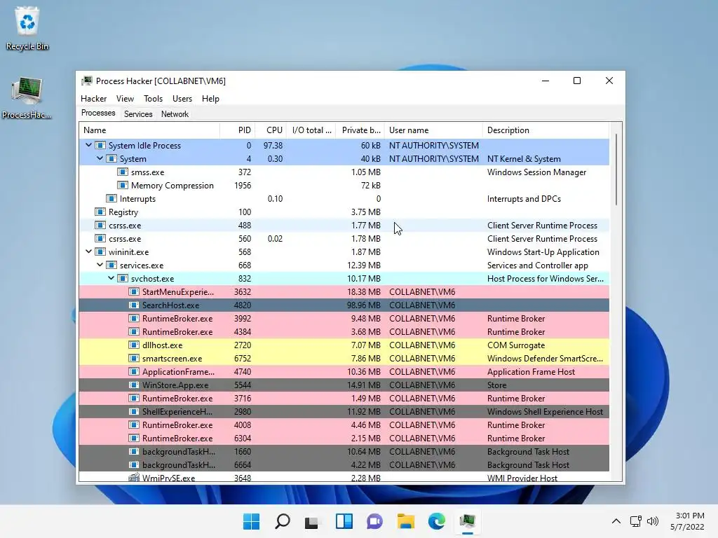The height and width of the screenshot is (538, 718).
Task: Select the ApplicationFrame... process row
Action: tap(344, 371)
